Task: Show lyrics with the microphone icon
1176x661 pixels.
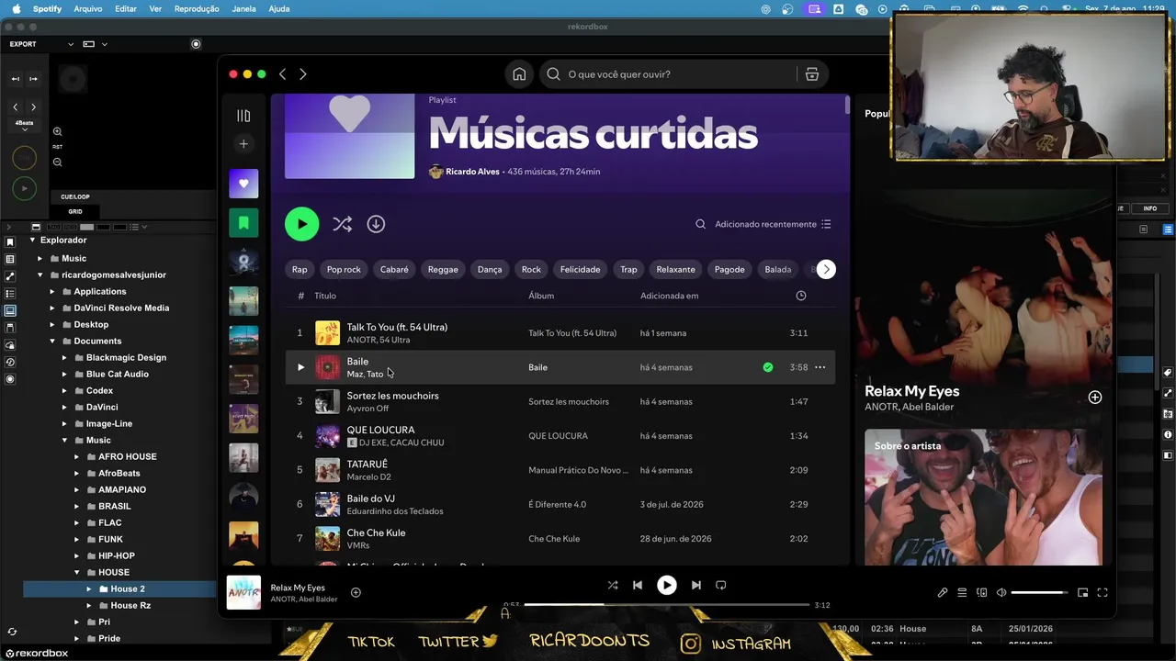Action: click(943, 593)
